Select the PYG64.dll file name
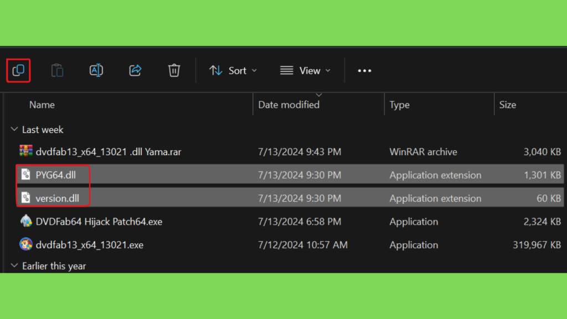 point(56,175)
